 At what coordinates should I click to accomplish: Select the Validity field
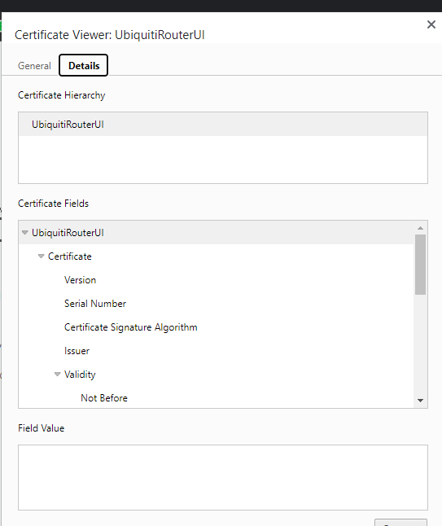coord(217,375)
